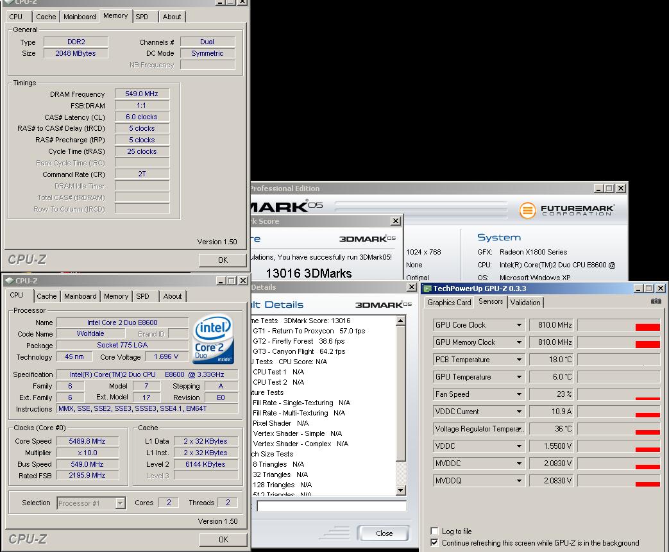The width and height of the screenshot is (669, 552).
Task: Uncheck Continue refreshing in background checkbox
Action: pyautogui.click(x=434, y=542)
